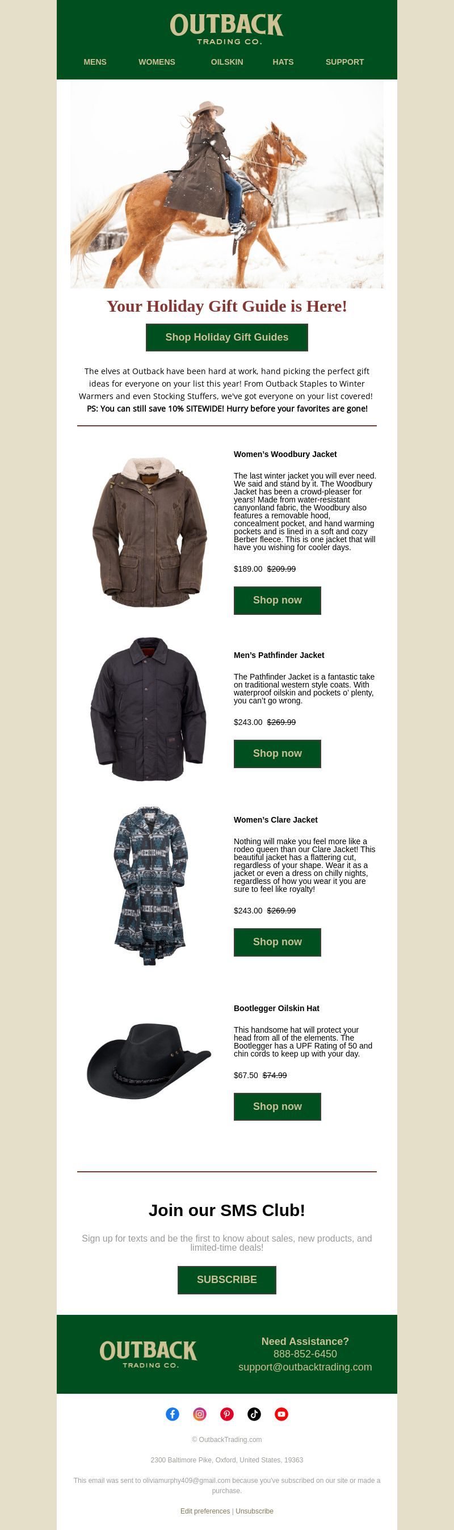
Task: Shop now for Women's Woodbury Jacket
Action: pyautogui.click(x=277, y=601)
